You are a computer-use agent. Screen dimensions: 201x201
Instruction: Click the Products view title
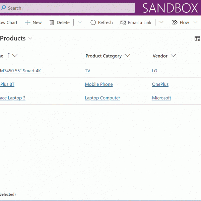13,38
